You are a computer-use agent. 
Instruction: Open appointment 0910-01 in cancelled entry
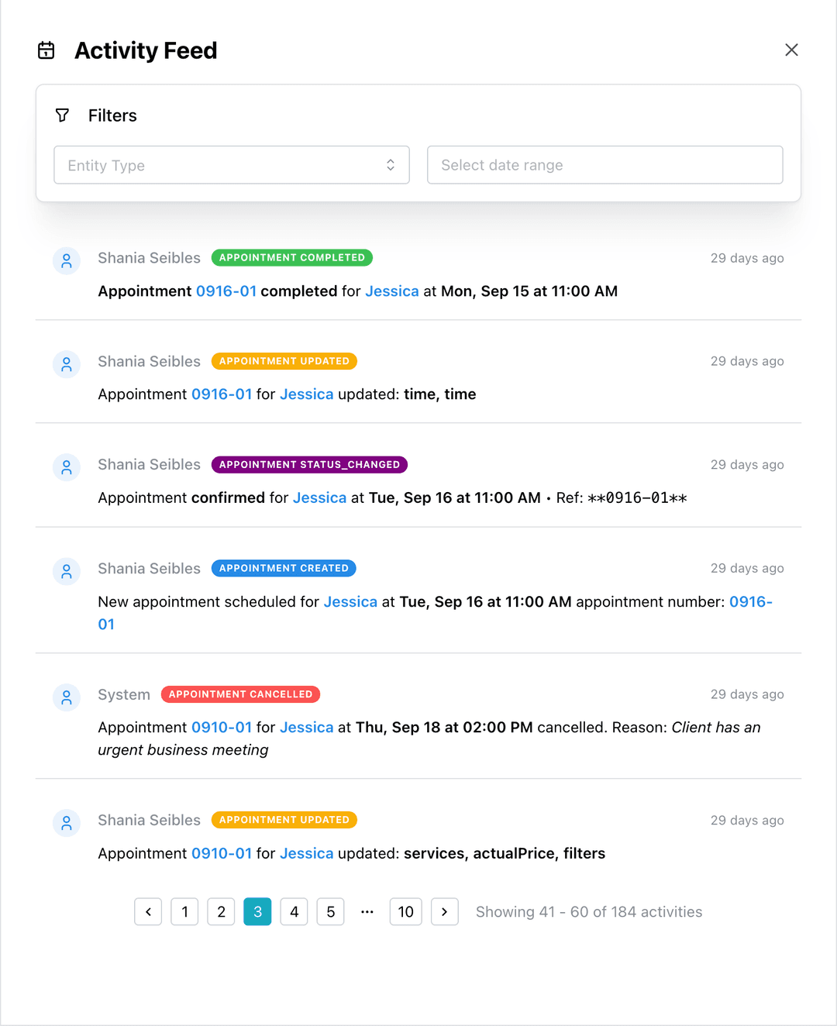pos(221,728)
